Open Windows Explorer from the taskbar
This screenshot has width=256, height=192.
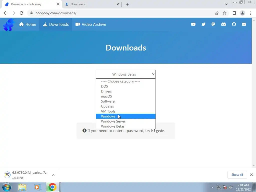(x=22, y=187)
